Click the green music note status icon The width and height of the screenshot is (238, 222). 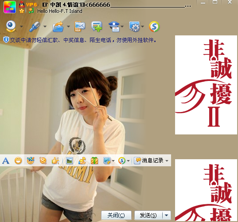click(x=31, y=11)
